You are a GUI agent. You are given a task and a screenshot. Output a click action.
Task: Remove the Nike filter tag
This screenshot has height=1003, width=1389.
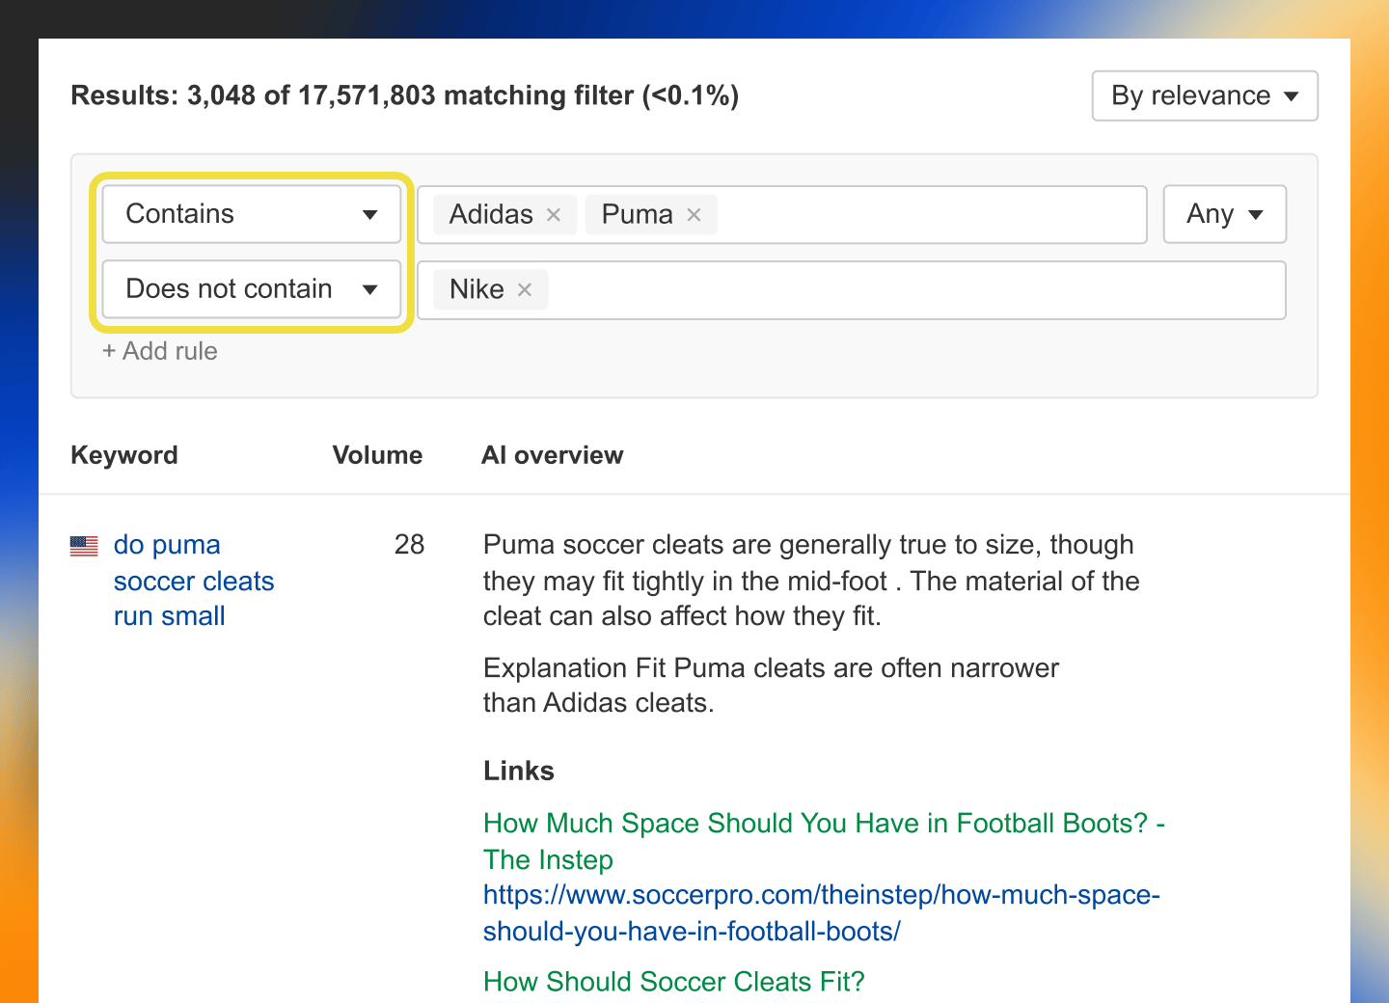pyautogui.click(x=525, y=289)
